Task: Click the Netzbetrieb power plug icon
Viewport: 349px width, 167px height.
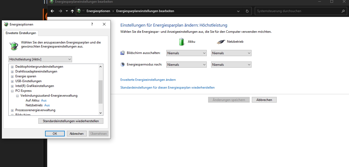Action: pyautogui.click(x=221, y=42)
